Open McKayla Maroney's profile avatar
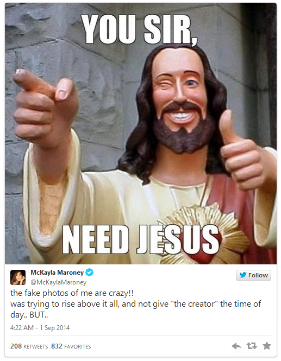 pos(18,277)
